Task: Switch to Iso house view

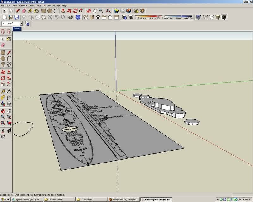Action: pyautogui.click(x=86, y=17)
